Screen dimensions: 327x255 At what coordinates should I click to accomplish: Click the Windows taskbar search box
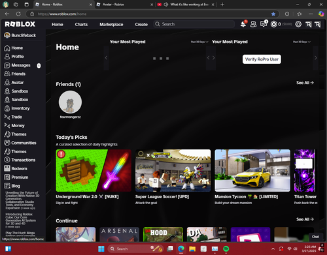click(x=136, y=248)
